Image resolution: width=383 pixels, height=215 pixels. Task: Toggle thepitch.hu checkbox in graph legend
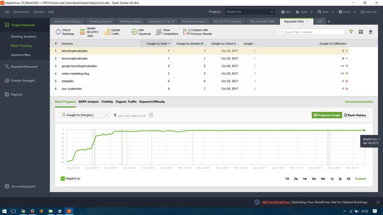coord(63,179)
